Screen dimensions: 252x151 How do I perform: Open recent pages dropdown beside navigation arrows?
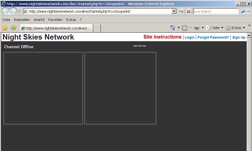point(19,11)
